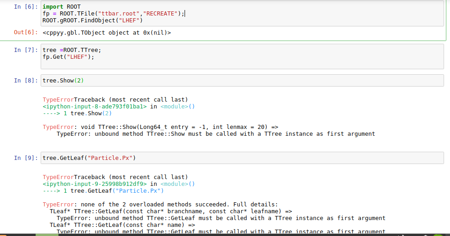The width and height of the screenshot is (450, 236).
Task: Select the In [8] prompt label
Action: (25, 81)
